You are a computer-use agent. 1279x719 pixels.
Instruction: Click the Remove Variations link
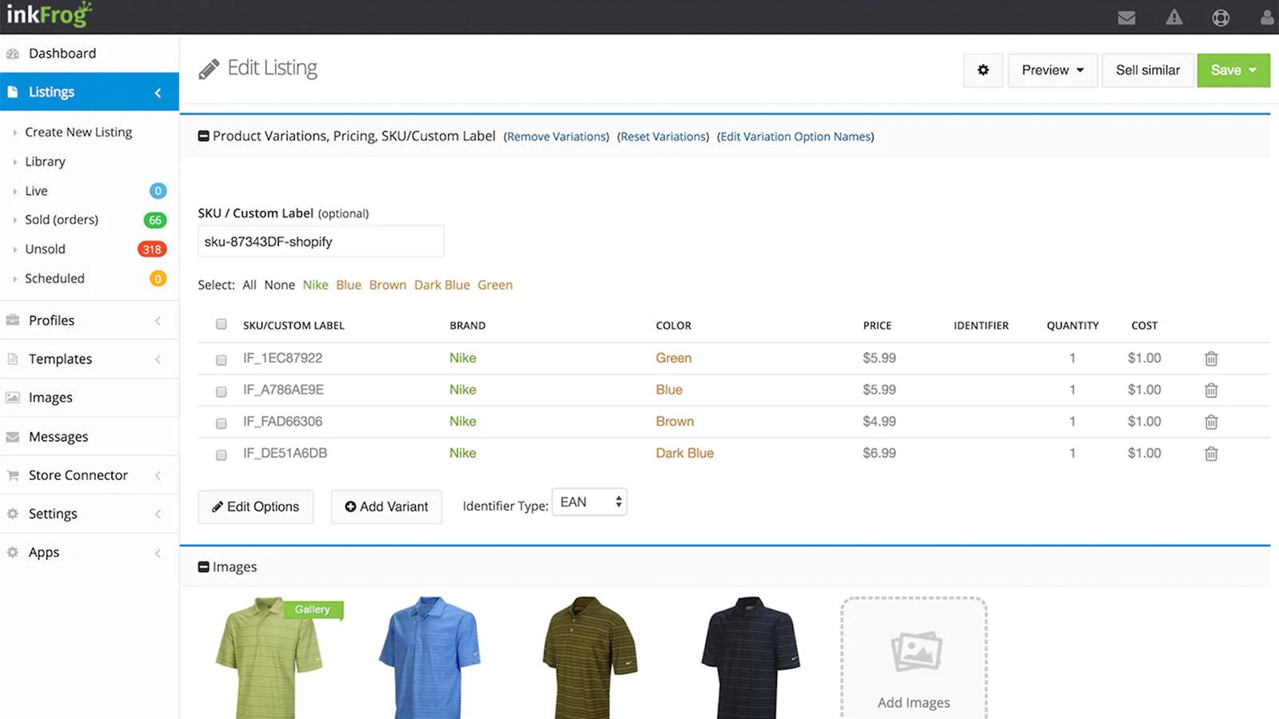pyautogui.click(x=556, y=137)
